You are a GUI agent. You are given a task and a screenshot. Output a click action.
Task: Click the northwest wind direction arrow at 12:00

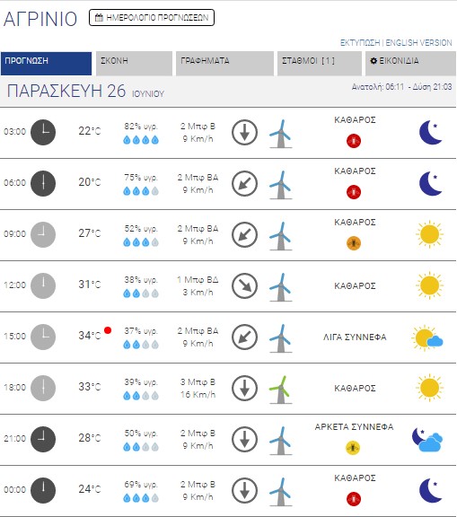[244, 285]
